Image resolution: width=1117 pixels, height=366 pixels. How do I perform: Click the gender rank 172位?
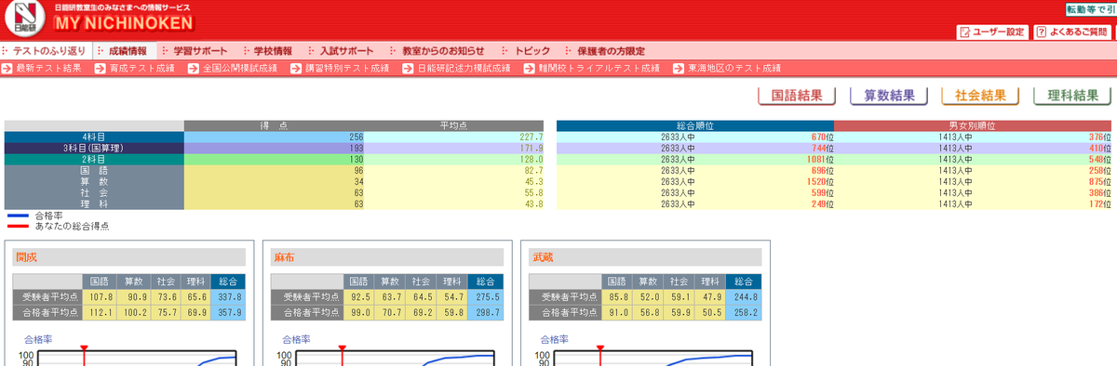click(x=1099, y=203)
